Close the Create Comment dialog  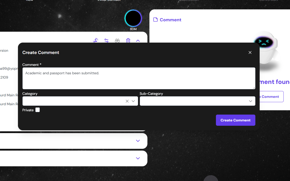coord(250,52)
